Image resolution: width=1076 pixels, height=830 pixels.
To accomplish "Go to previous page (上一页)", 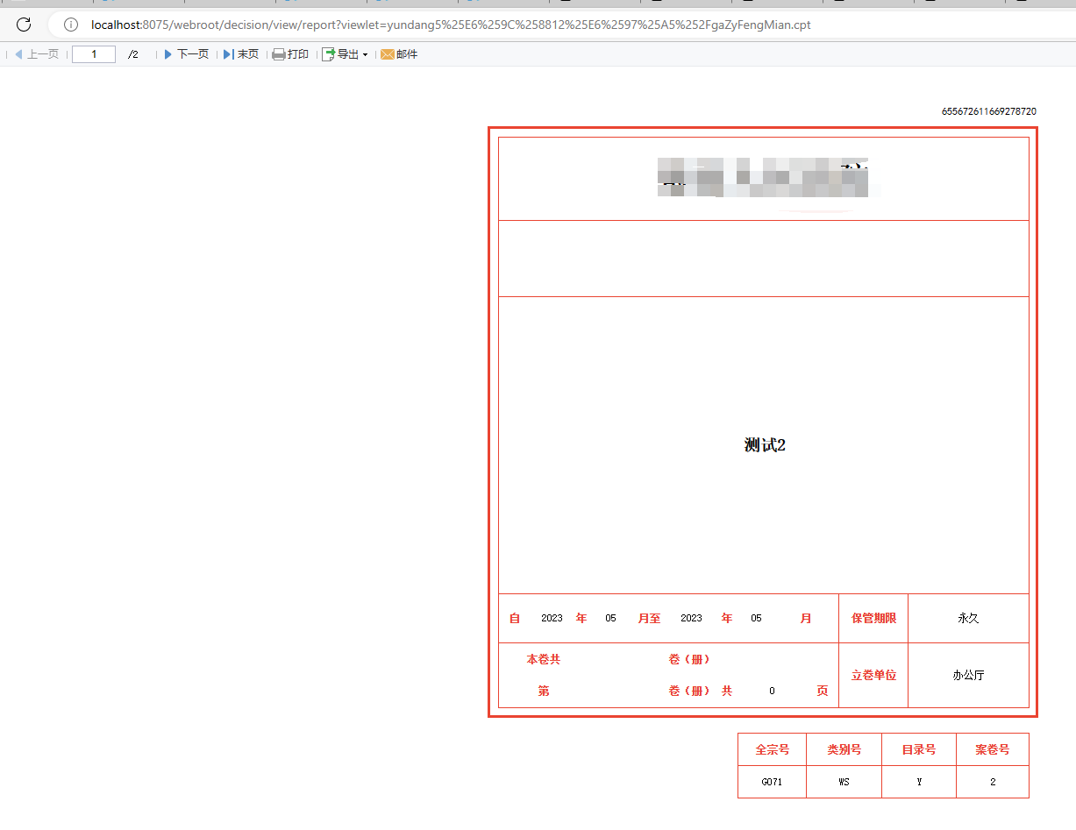I will click(x=37, y=54).
